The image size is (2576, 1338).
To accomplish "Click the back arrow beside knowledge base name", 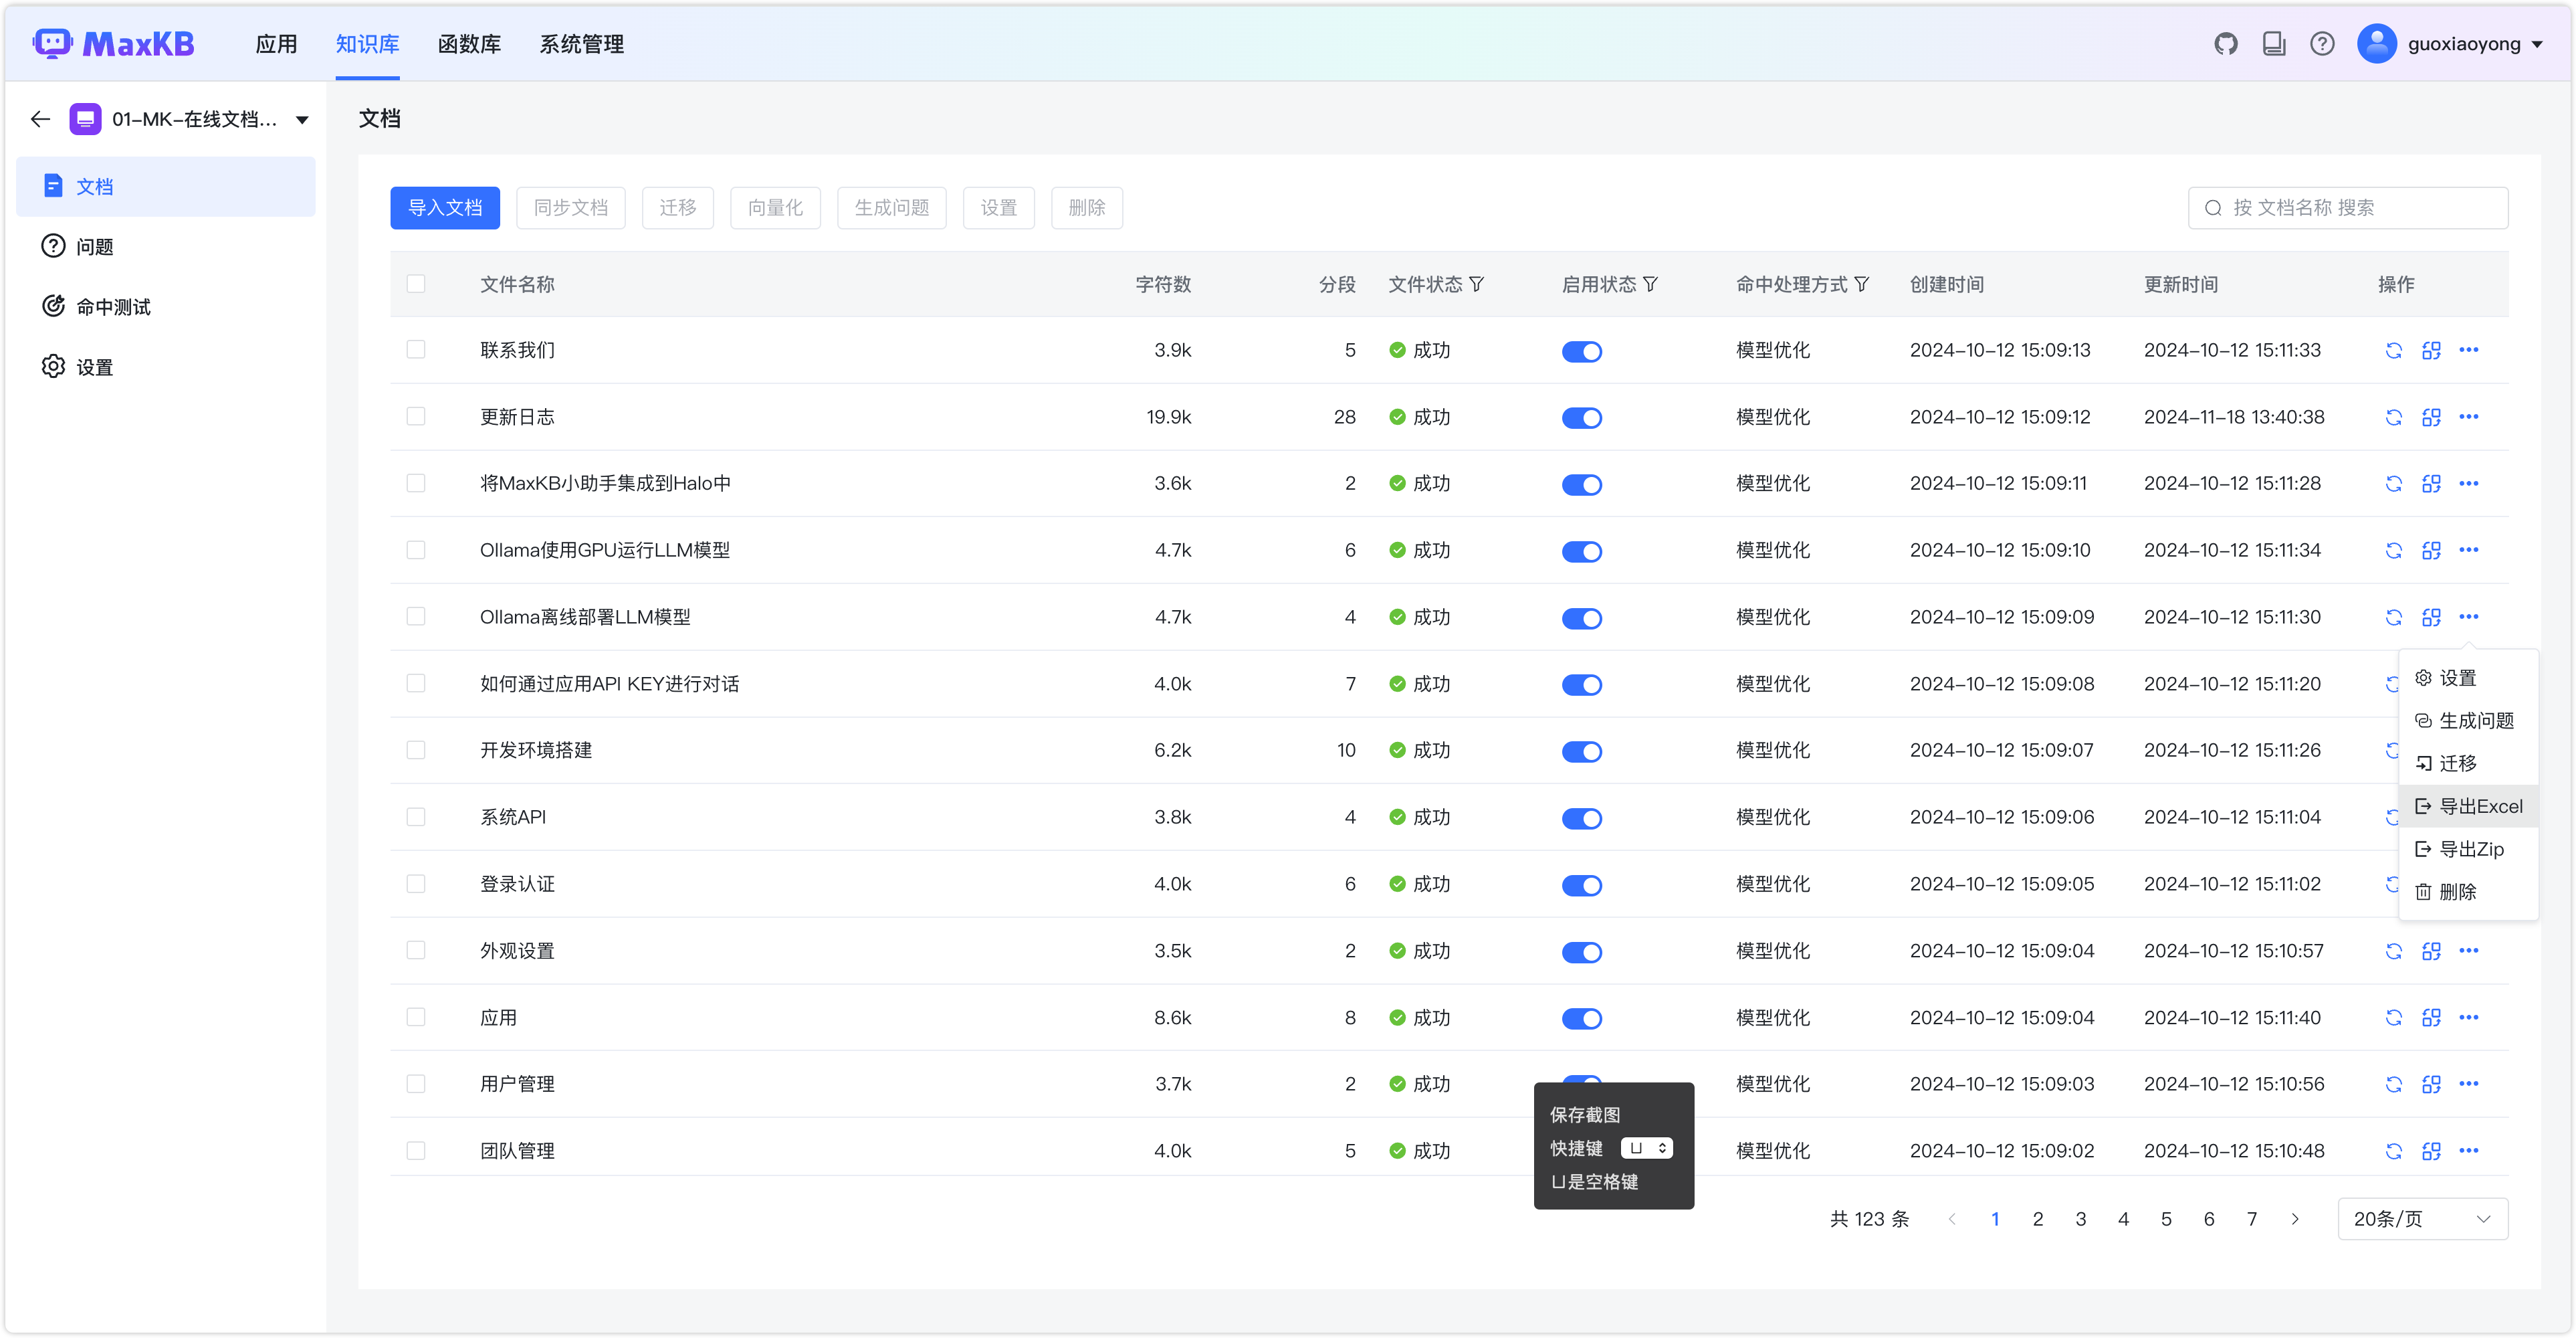I will pyautogui.click(x=40, y=119).
